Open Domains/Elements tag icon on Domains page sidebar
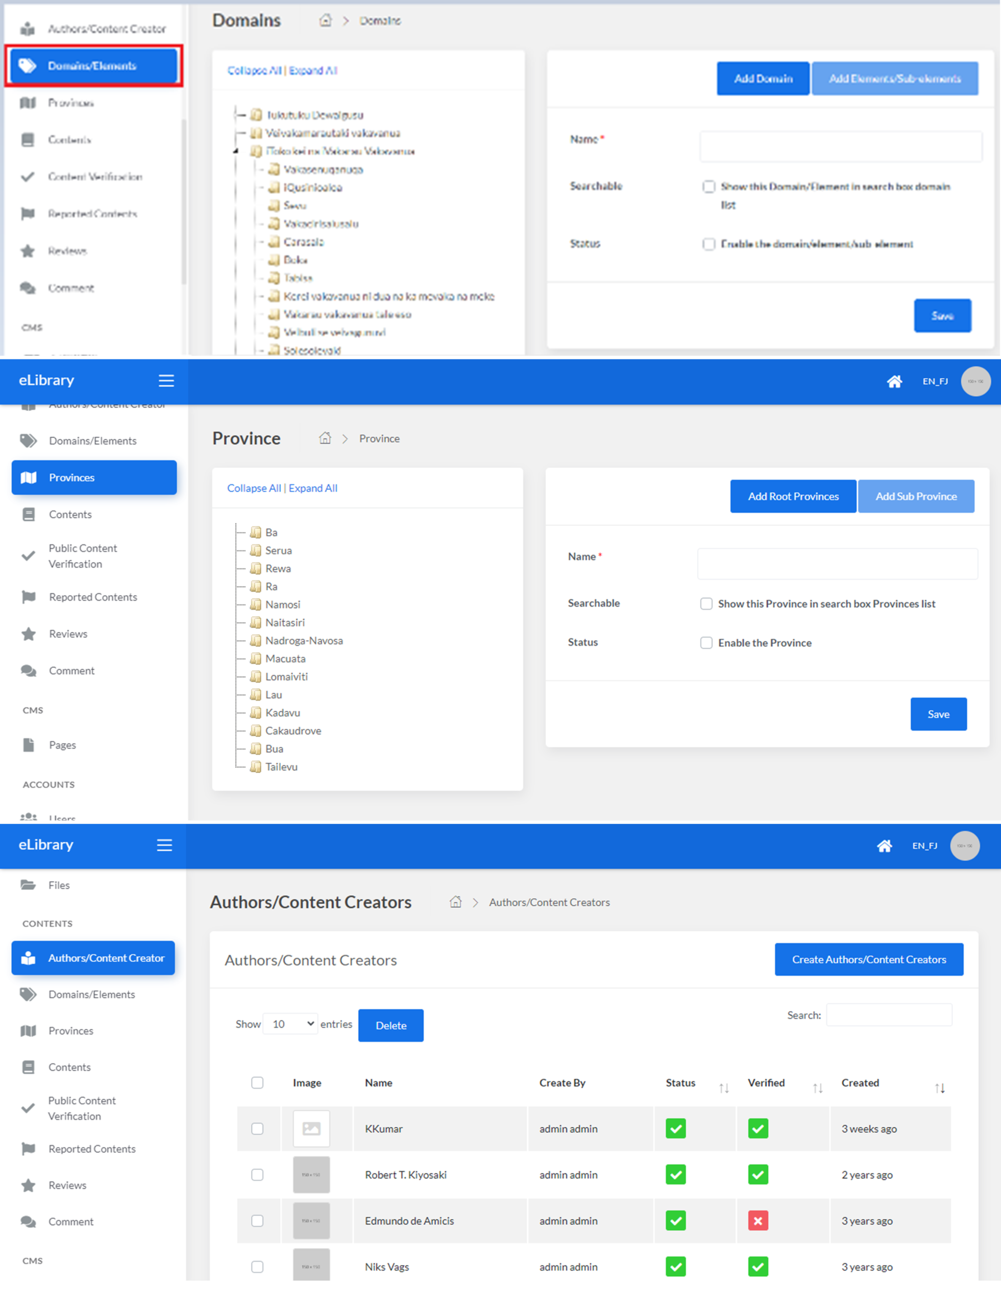This screenshot has width=1001, height=1307. [x=28, y=65]
